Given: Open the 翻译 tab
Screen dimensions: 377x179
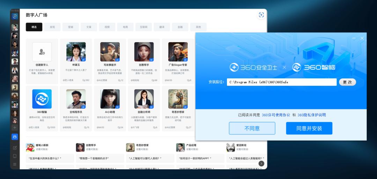Looking at the screenshot, I should (x=162, y=27).
